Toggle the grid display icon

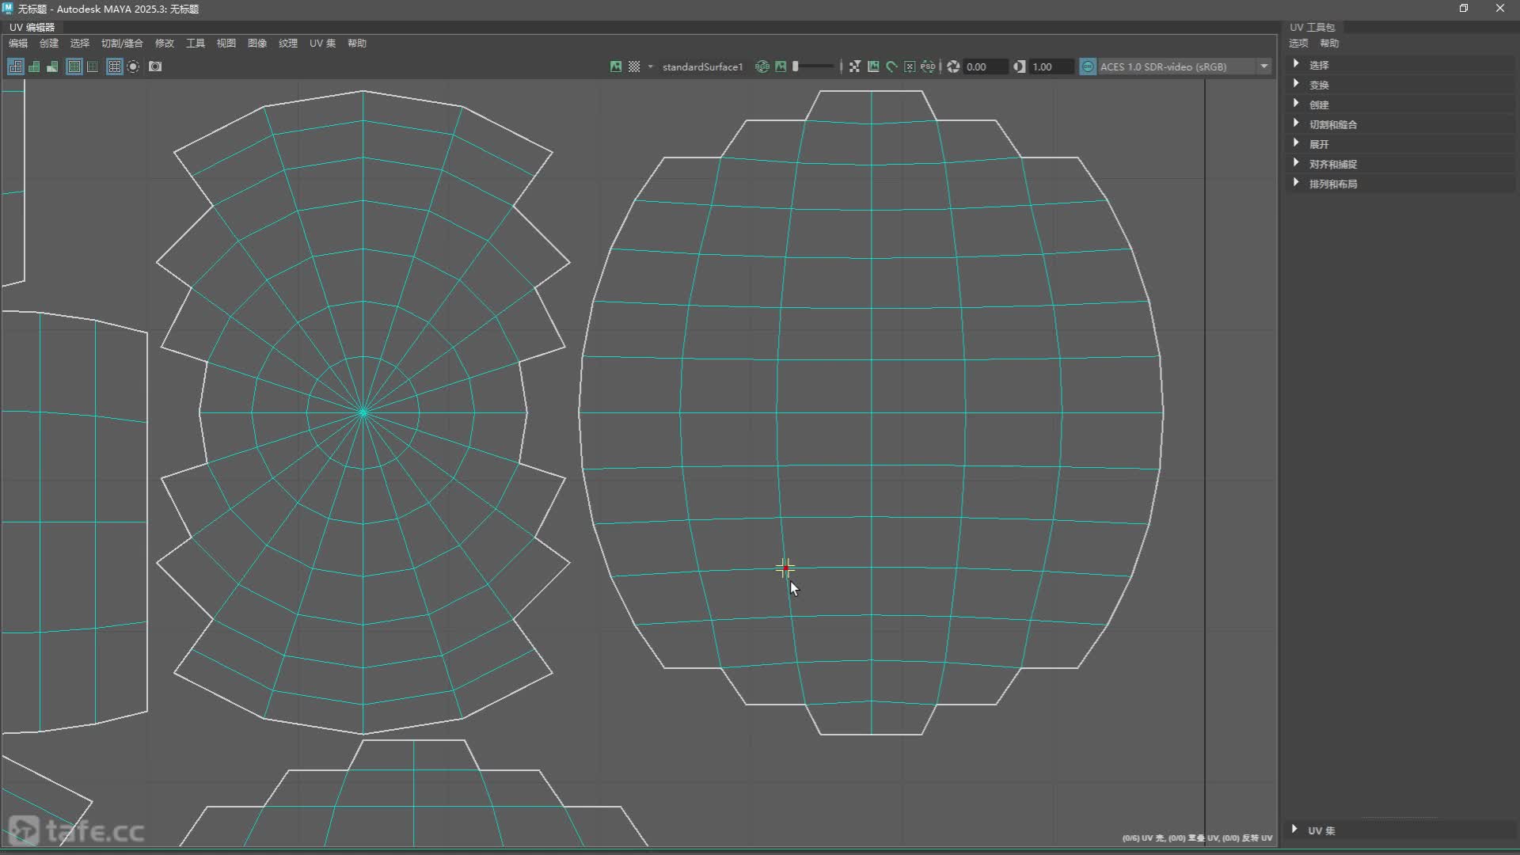114,66
